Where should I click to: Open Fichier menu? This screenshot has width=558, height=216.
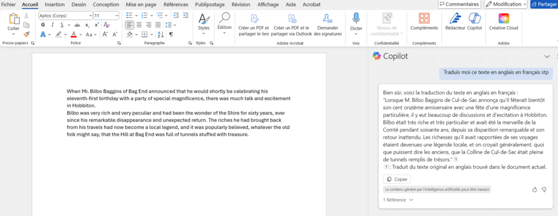click(x=9, y=4)
